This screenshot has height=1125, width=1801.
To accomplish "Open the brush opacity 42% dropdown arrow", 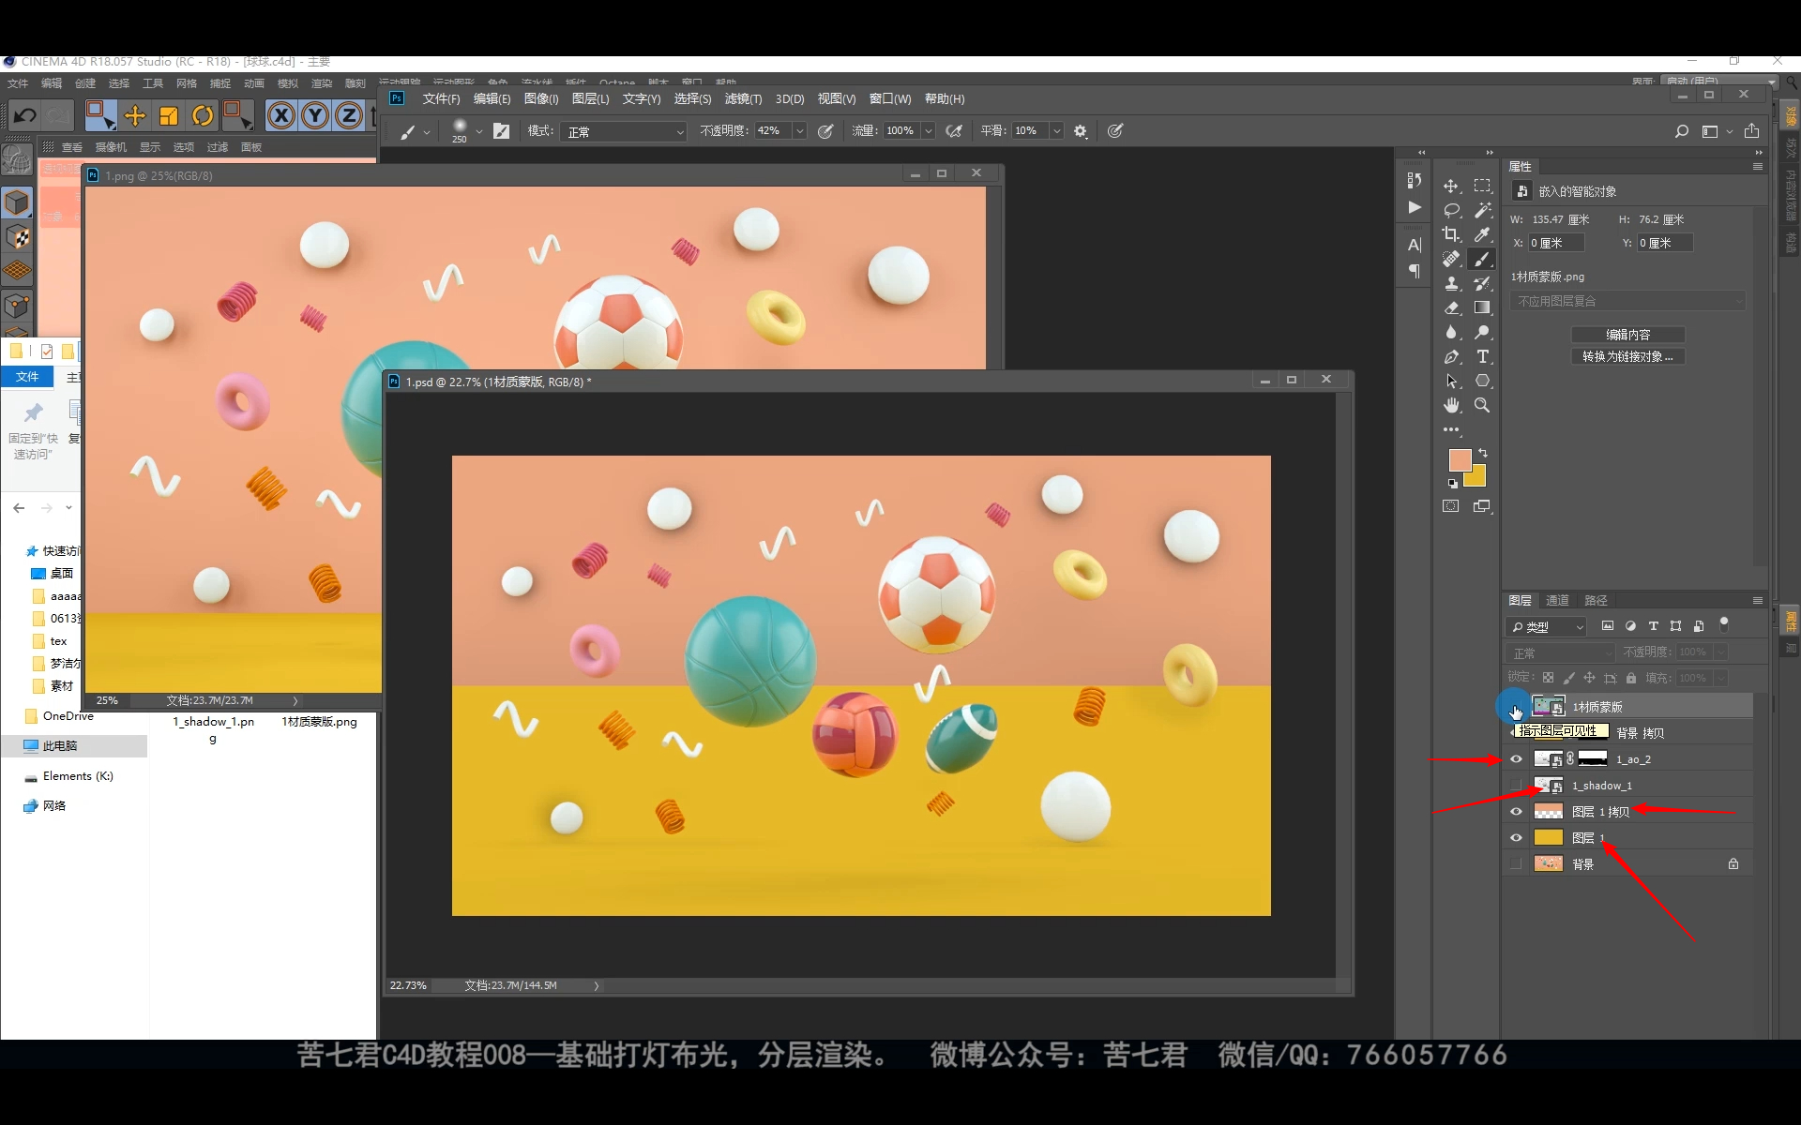I will click(x=800, y=131).
